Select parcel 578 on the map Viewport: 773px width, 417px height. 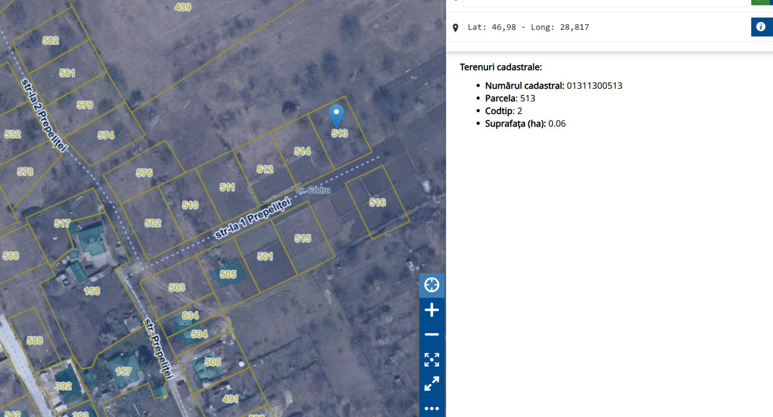coord(25,172)
